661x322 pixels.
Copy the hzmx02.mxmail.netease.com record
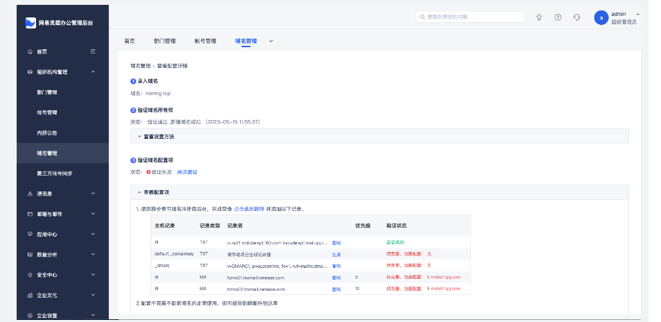click(x=336, y=289)
